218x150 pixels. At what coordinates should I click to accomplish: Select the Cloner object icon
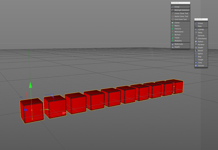(172, 23)
